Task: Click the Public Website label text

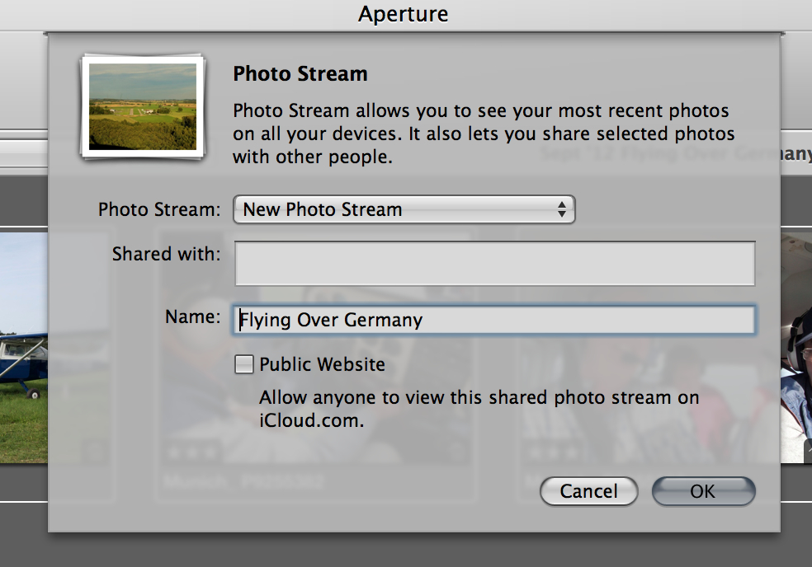Action: [x=322, y=363]
